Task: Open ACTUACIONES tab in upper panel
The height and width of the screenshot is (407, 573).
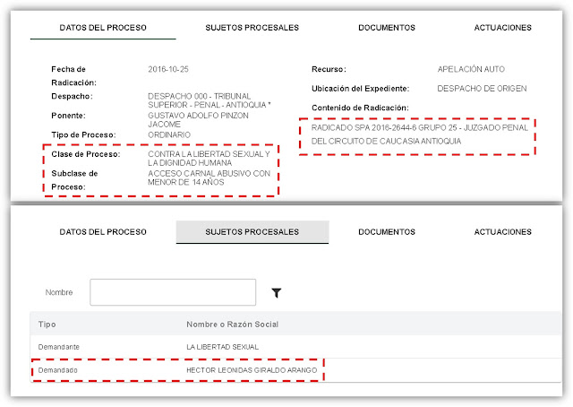Action: click(x=503, y=28)
